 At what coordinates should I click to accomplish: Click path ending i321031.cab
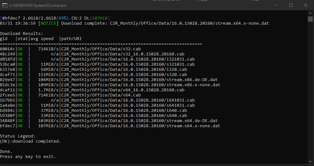(128, 59)
